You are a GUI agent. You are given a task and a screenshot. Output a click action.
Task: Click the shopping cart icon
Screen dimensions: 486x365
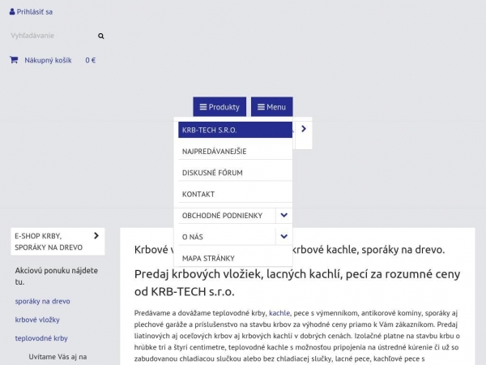(x=14, y=59)
